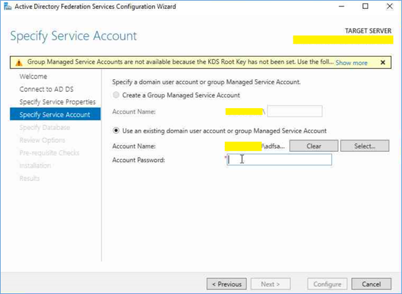Viewport: 402px width, 294px height.
Task: Open the Show more link in the warning
Action: (x=351, y=62)
